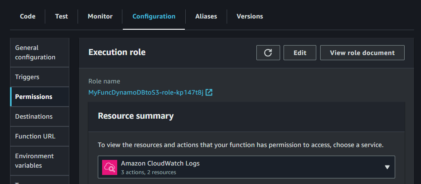Open MyFuncDynamoDBtoS3-role-kp147t8j role link
The height and width of the screenshot is (184, 421).
(146, 93)
